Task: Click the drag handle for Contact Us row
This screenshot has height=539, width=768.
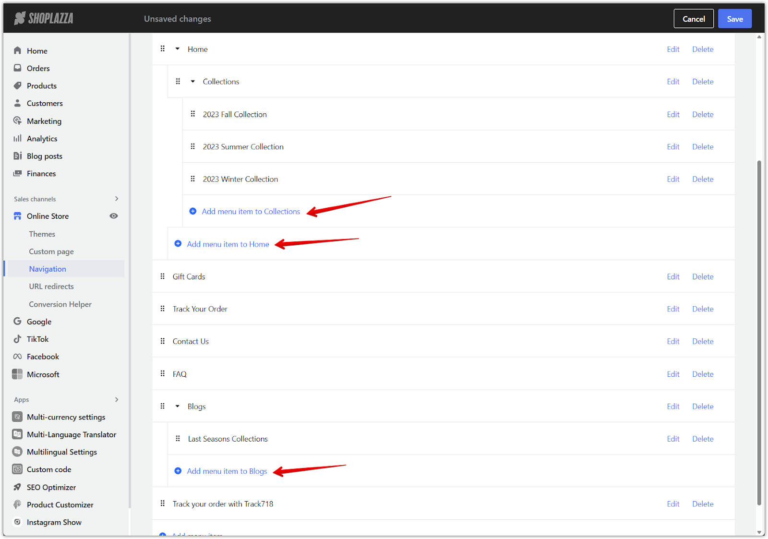Action: point(163,341)
